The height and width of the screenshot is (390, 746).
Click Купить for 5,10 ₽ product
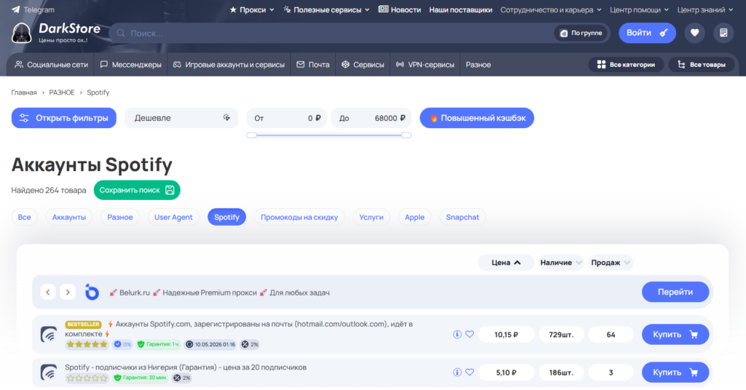[675, 373]
